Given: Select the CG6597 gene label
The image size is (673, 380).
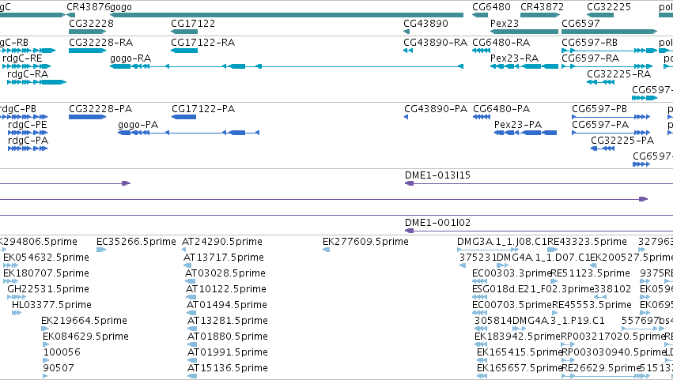Looking at the screenshot, I should [580, 23].
